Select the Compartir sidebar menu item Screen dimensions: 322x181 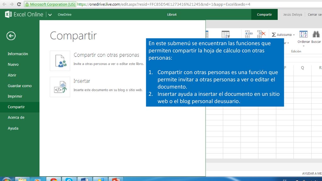pos(20,107)
